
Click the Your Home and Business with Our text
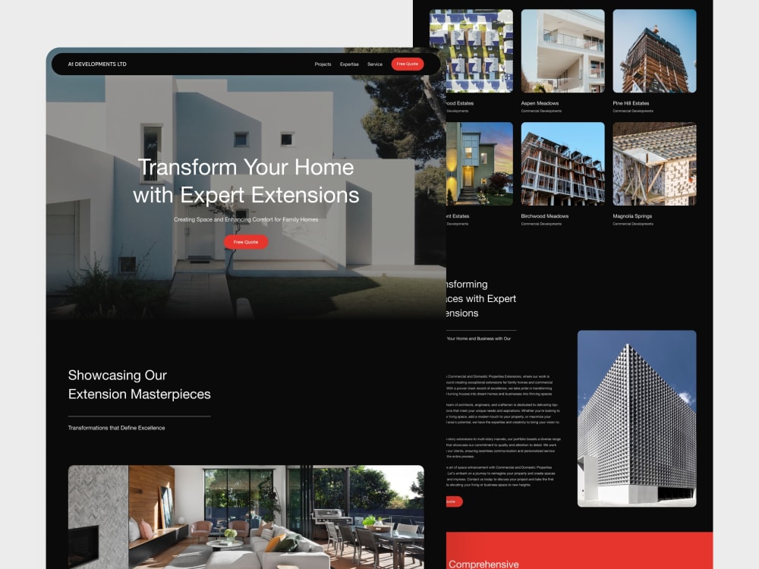478,338
